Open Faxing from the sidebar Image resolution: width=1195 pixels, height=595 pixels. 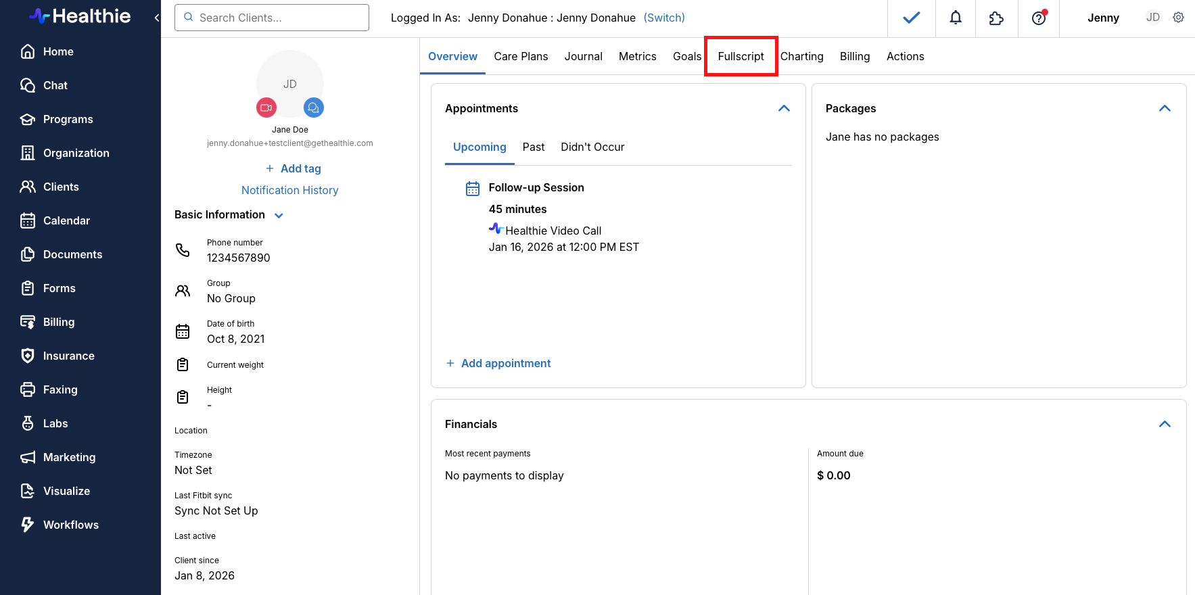pos(60,389)
